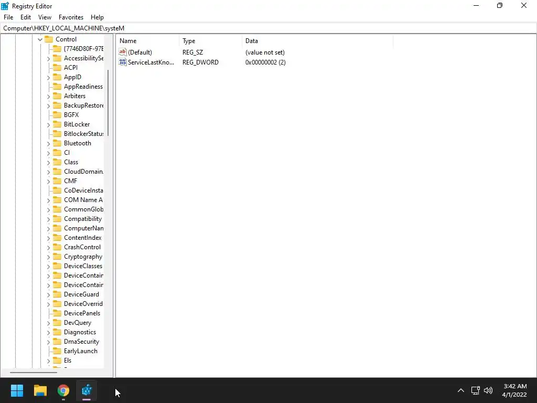Select the {7746D80F-97E key folder icon
Viewport: 537px width, 403px height.
click(x=57, y=49)
